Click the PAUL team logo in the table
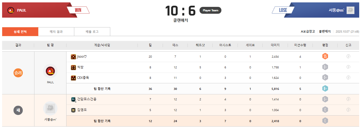The height and width of the screenshot is (129, 361). tap(50, 71)
